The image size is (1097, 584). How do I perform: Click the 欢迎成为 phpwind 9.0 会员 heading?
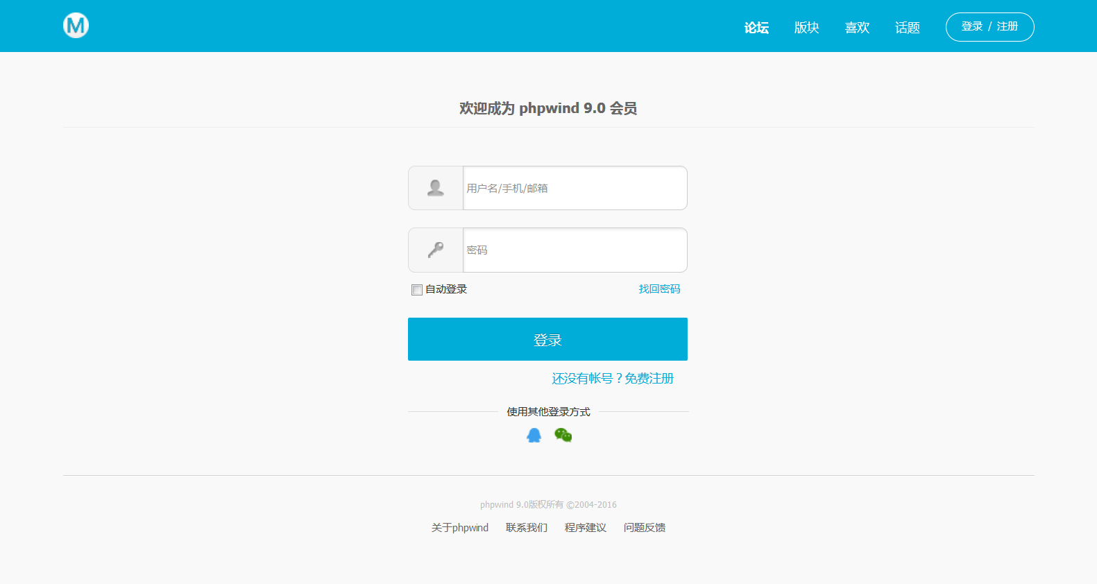[x=548, y=108]
